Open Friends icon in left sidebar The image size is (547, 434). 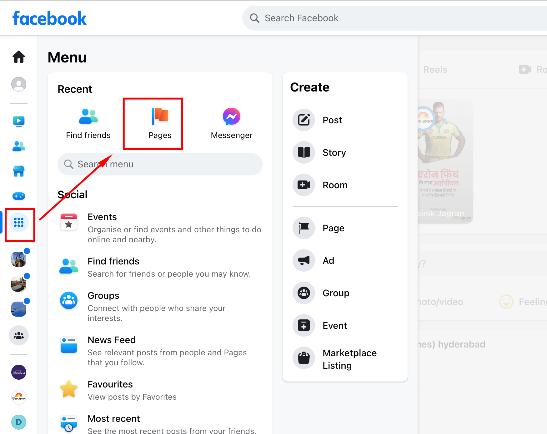tap(19, 146)
